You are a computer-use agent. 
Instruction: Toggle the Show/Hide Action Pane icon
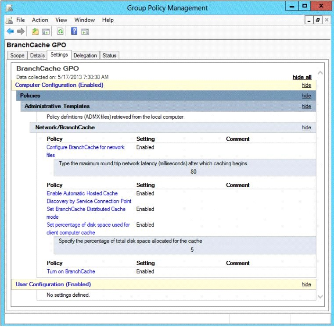click(x=85, y=32)
